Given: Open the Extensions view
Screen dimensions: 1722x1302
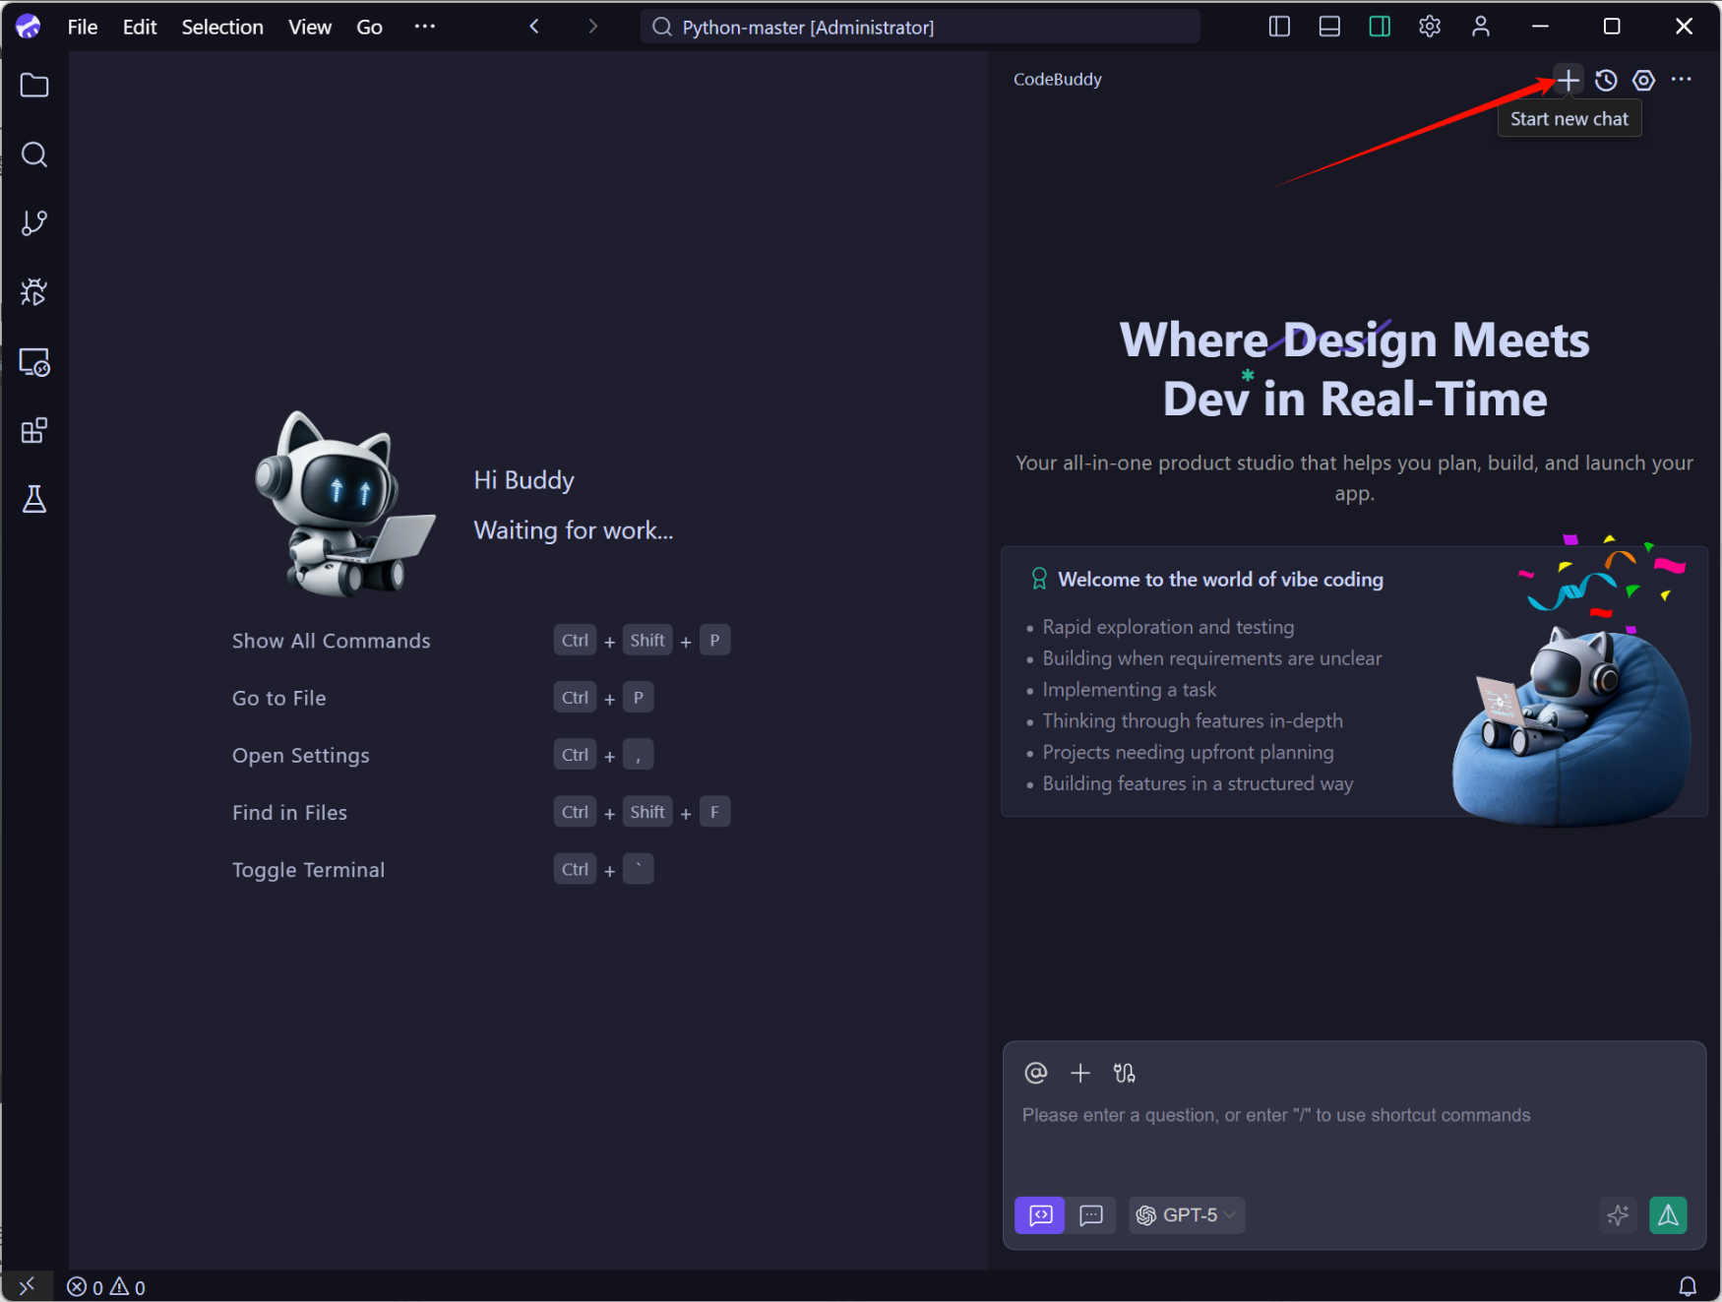Looking at the screenshot, I should tap(34, 431).
